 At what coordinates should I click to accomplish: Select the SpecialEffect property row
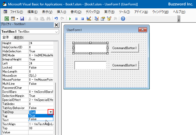point(28,100)
